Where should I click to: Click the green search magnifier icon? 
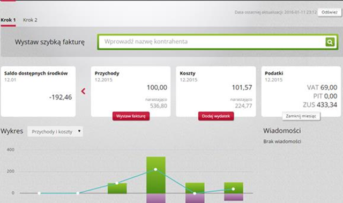(330, 42)
